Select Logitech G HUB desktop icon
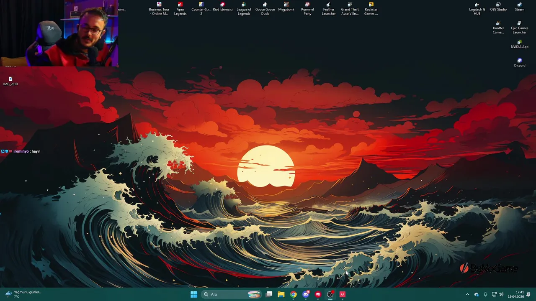 (477, 9)
